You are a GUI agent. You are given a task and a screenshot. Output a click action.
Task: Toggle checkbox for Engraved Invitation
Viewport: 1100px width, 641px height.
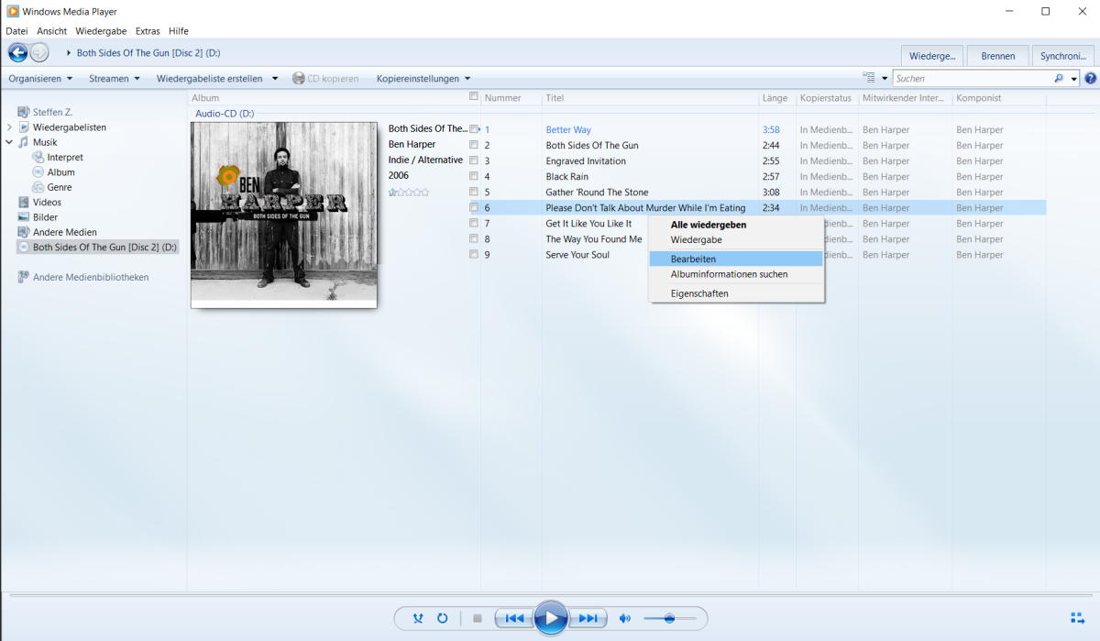(474, 160)
